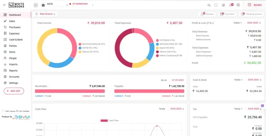Click the floating brain assistant icon
266x136 pixels.
pos(262,106)
